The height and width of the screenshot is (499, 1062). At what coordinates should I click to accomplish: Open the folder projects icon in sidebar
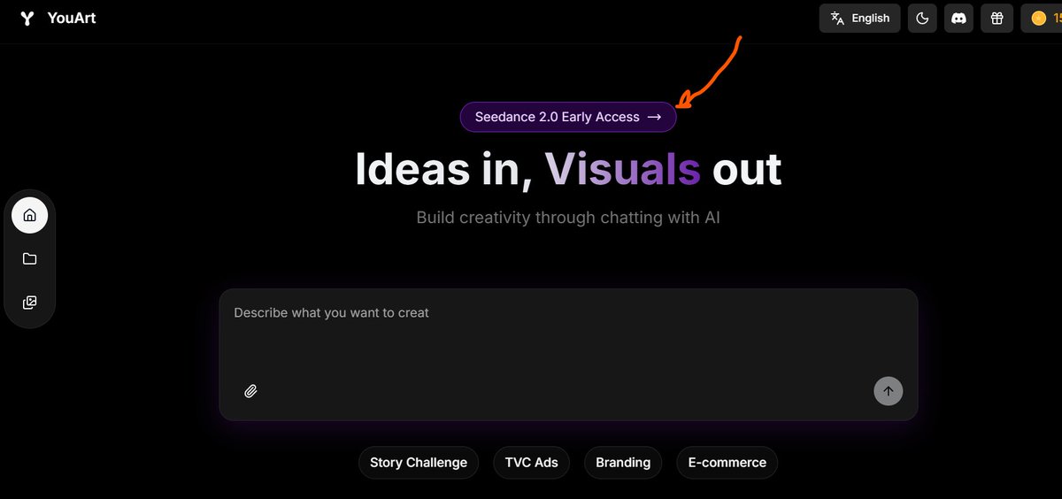pos(29,258)
